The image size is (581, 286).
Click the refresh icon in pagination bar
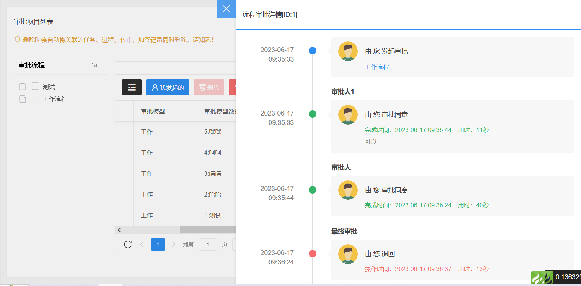(x=128, y=244)
